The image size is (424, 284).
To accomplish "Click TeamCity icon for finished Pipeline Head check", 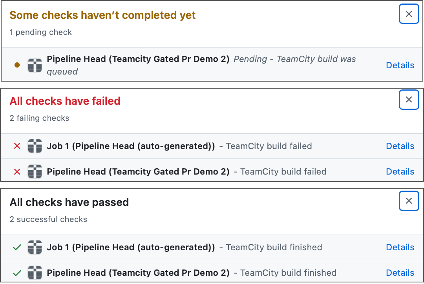I will click(35, 273).
